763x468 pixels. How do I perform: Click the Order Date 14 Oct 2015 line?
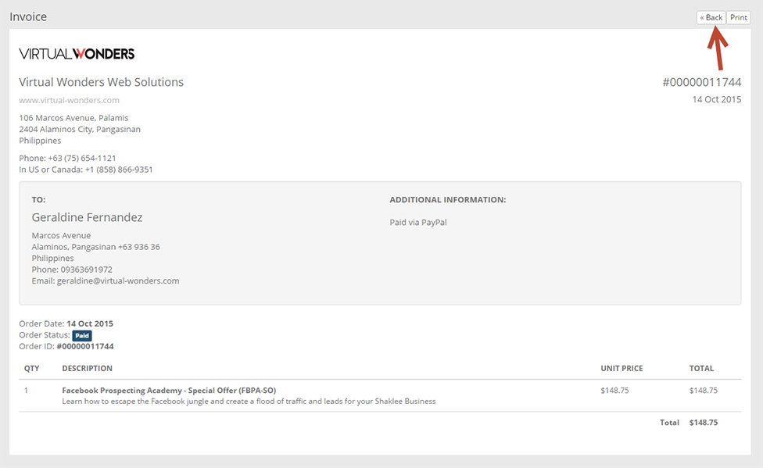66,323
